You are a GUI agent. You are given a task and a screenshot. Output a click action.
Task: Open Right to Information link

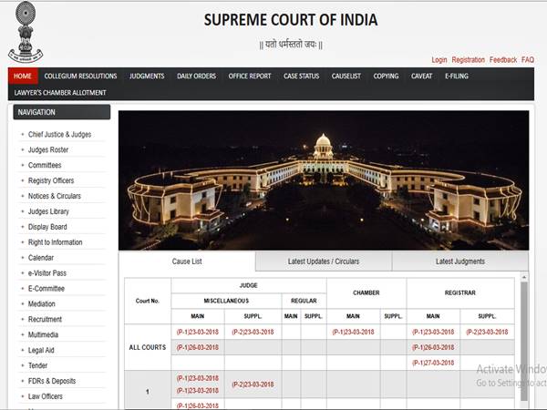[55, 242]
